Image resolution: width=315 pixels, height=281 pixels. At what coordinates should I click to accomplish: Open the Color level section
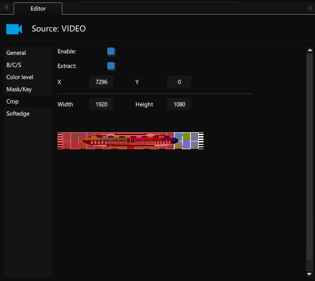(x=28, y=77)
